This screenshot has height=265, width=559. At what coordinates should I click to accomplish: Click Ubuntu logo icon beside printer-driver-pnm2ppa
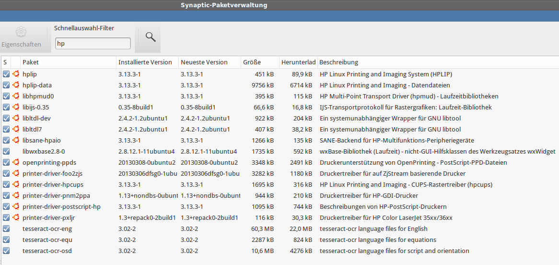(x=16, y=196)
